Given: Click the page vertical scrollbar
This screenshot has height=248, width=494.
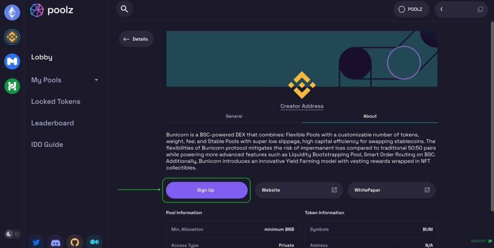Looking at the screenshot, I should [x=492, y=116].
